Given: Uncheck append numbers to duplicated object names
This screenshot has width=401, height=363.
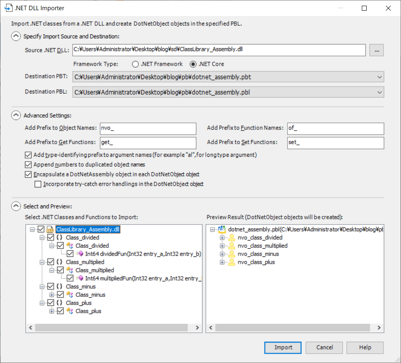Looking at the screenshot, I should pos(28,165).
